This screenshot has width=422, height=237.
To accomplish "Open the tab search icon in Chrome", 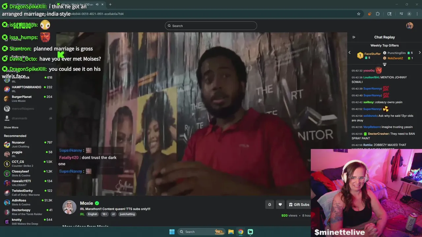I will [389, 14].
